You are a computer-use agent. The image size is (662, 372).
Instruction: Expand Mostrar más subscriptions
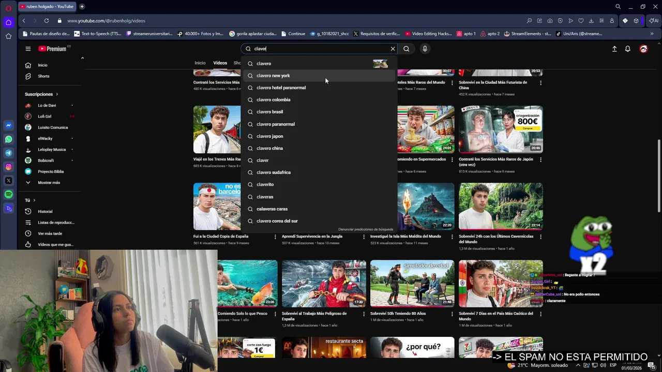click(49, 182)
